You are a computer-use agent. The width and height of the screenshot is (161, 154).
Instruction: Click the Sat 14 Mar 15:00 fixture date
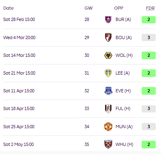point(19,55)
